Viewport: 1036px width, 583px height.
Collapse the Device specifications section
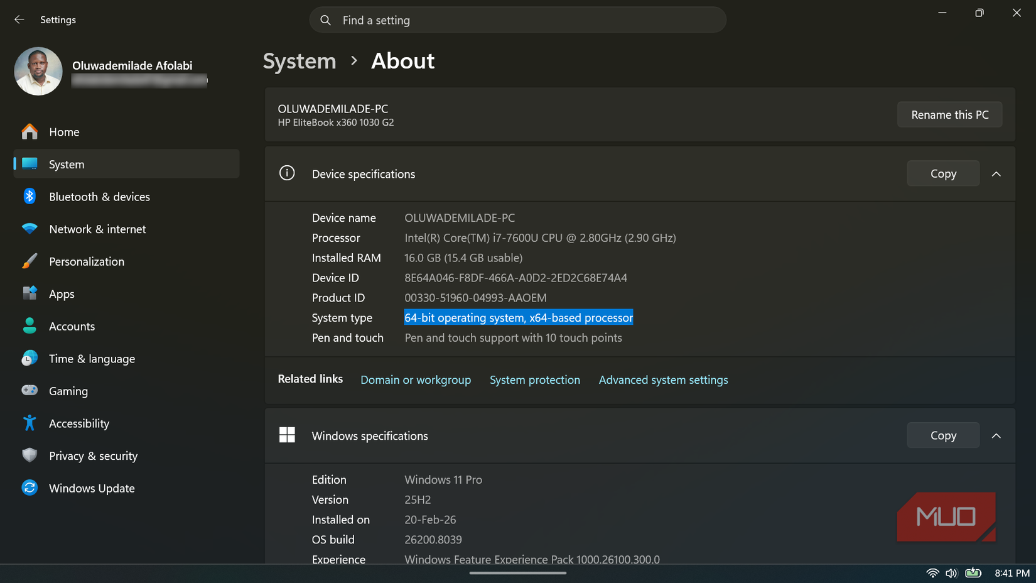click(x=996, y=173)
